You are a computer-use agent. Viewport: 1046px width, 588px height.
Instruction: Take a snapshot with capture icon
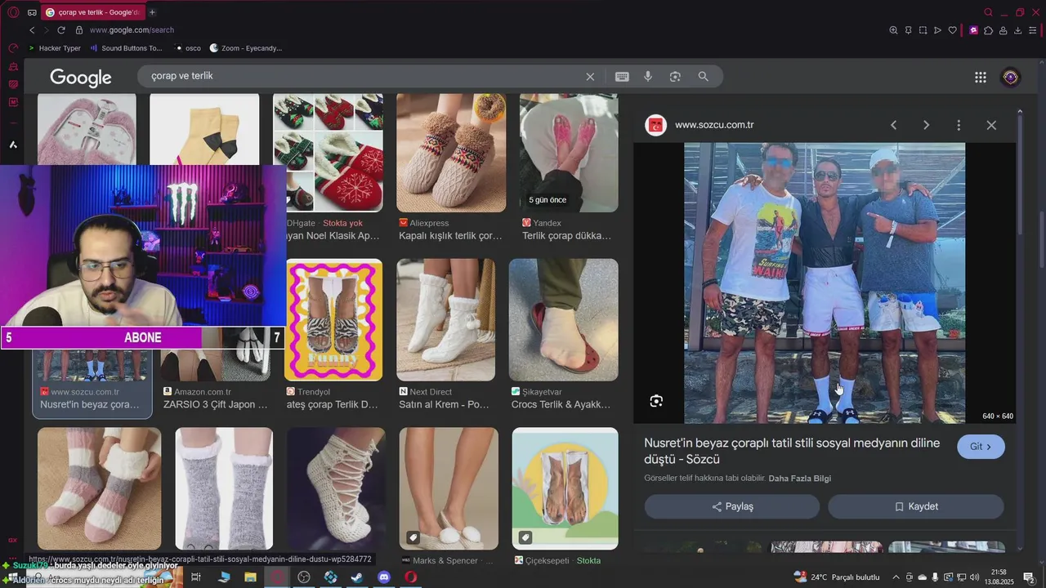(923, 30)
